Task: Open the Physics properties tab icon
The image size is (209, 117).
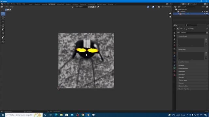Action: click(x=174, y=62)
